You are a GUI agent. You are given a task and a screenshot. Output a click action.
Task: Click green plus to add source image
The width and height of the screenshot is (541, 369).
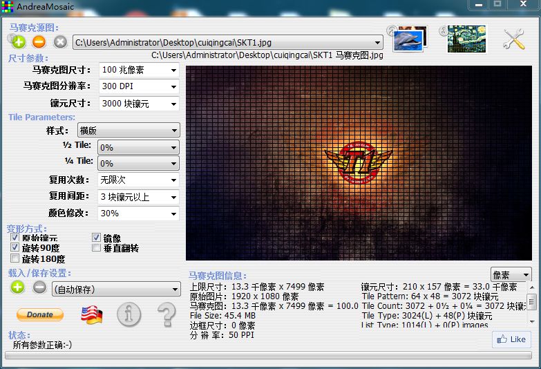(18, 42)
